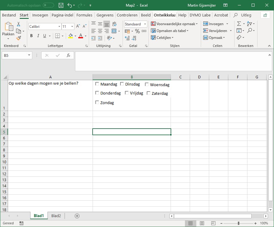This screenshot has width=274, height=227.
Task: Add a new sheet with plus icon
Action: [x=77, y=216]
